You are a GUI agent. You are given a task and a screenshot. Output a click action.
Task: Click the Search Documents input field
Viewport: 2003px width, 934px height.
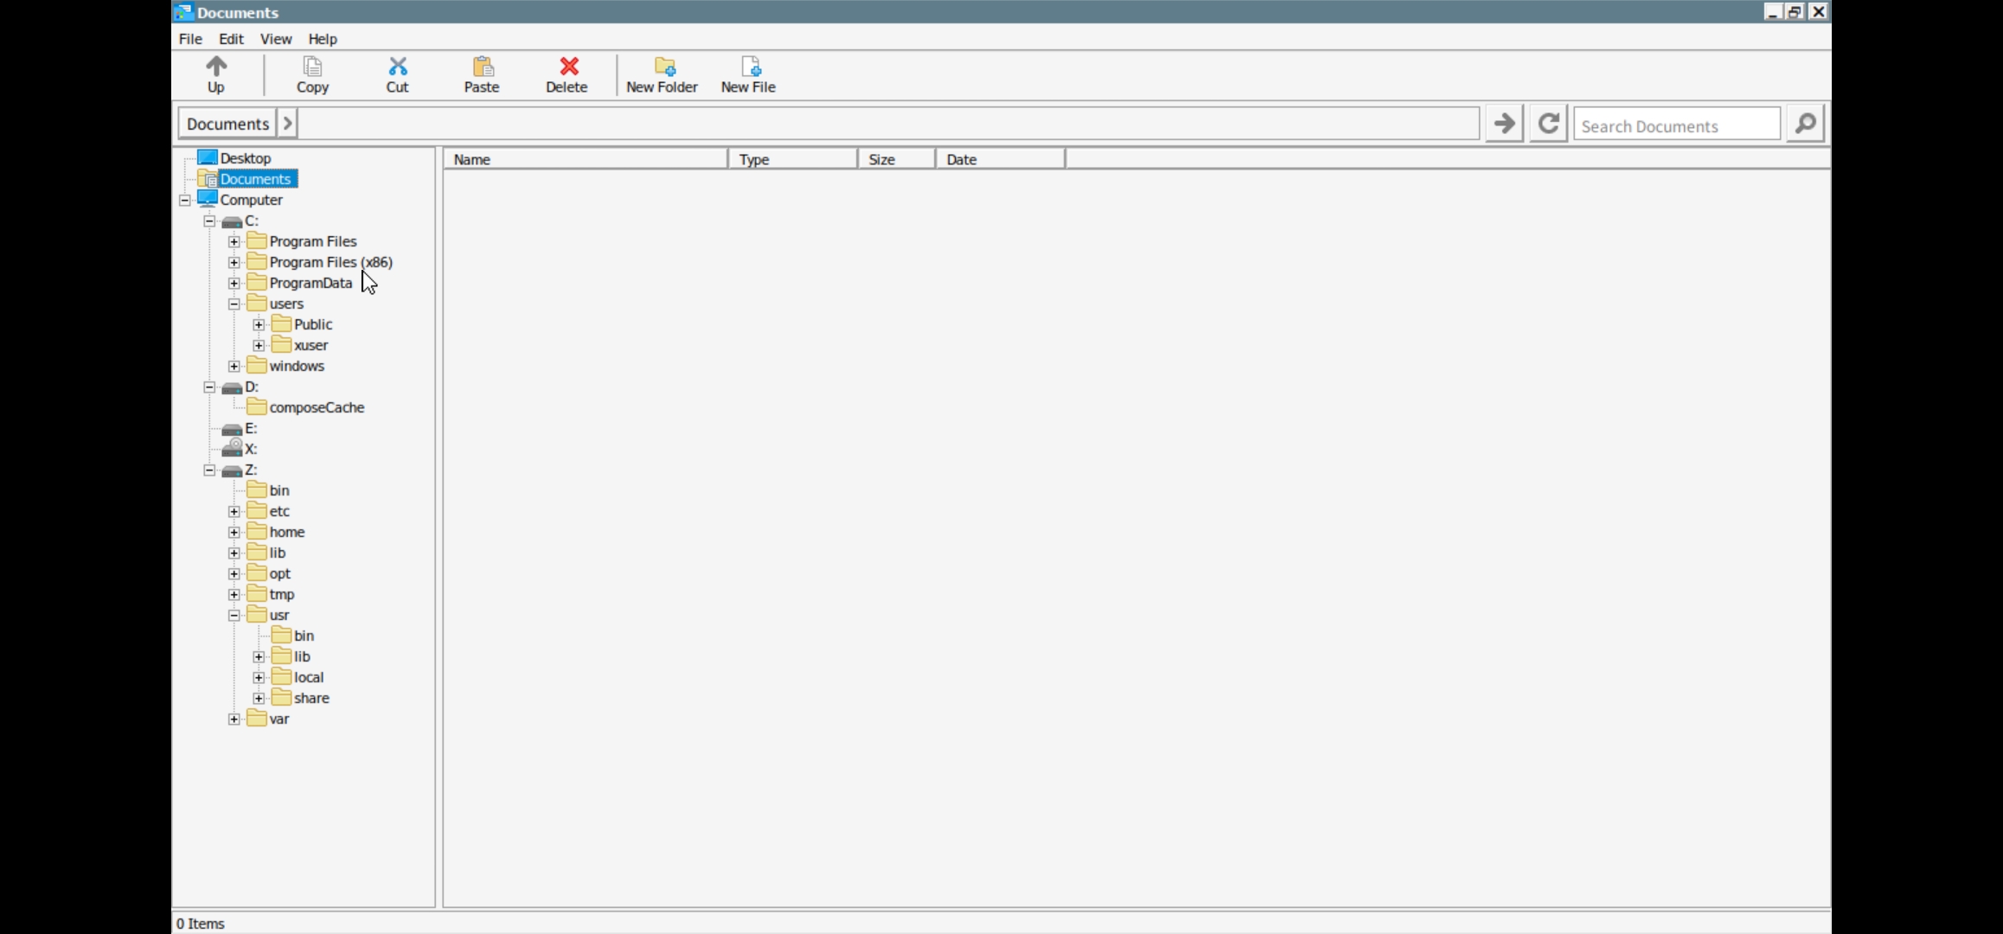(1675, 125)
